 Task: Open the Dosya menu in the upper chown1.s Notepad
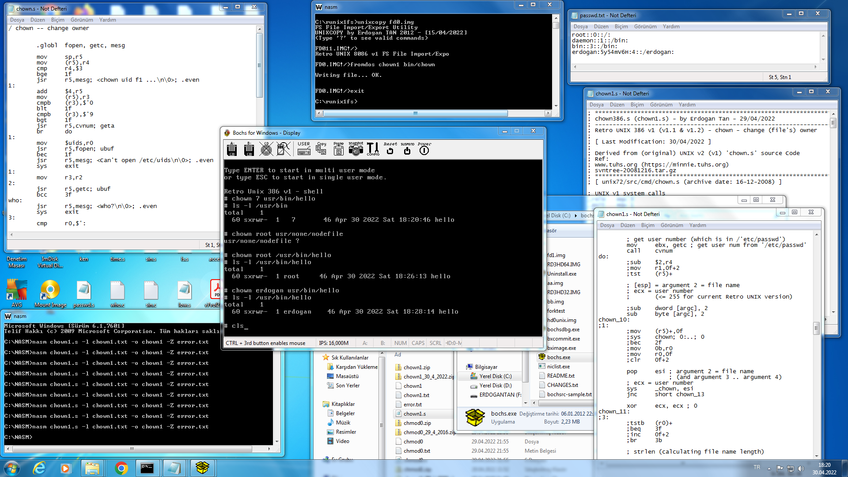point(596,105)
